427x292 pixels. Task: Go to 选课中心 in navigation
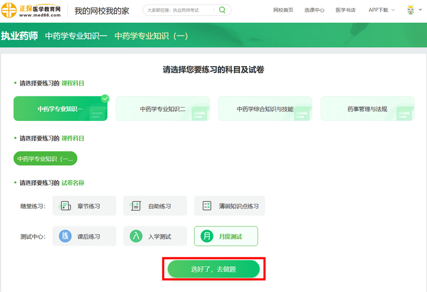click(x=314, y=10)
